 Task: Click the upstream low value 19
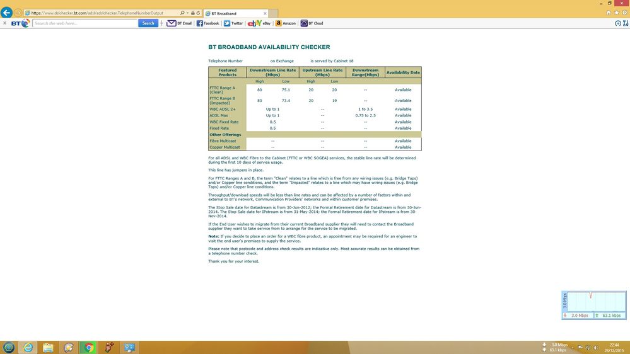(x=334, y=101)
